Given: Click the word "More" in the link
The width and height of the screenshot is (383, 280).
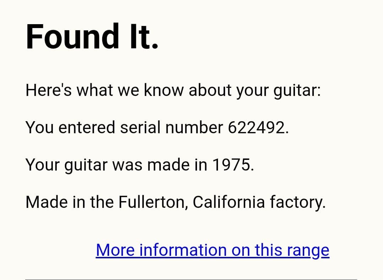Looking at the screenshot, I should pyautogui.click(x=115, y=250).
